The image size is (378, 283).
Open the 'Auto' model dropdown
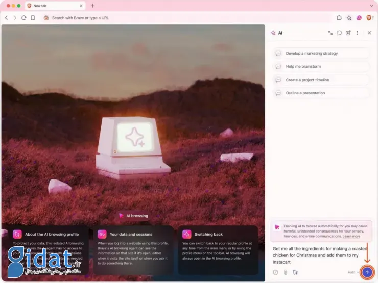pos(353,272)
